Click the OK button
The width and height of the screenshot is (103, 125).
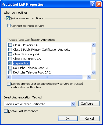pyautogui.click(x=68, y=119)
